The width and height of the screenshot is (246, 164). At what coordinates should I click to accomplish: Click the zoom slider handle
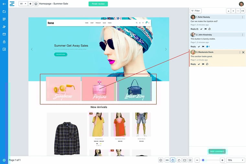coord(203,160)
